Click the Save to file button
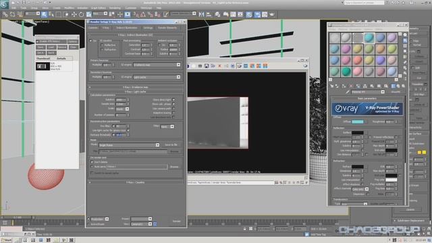This screenshot has width=432, height=243. coord(171,145)
